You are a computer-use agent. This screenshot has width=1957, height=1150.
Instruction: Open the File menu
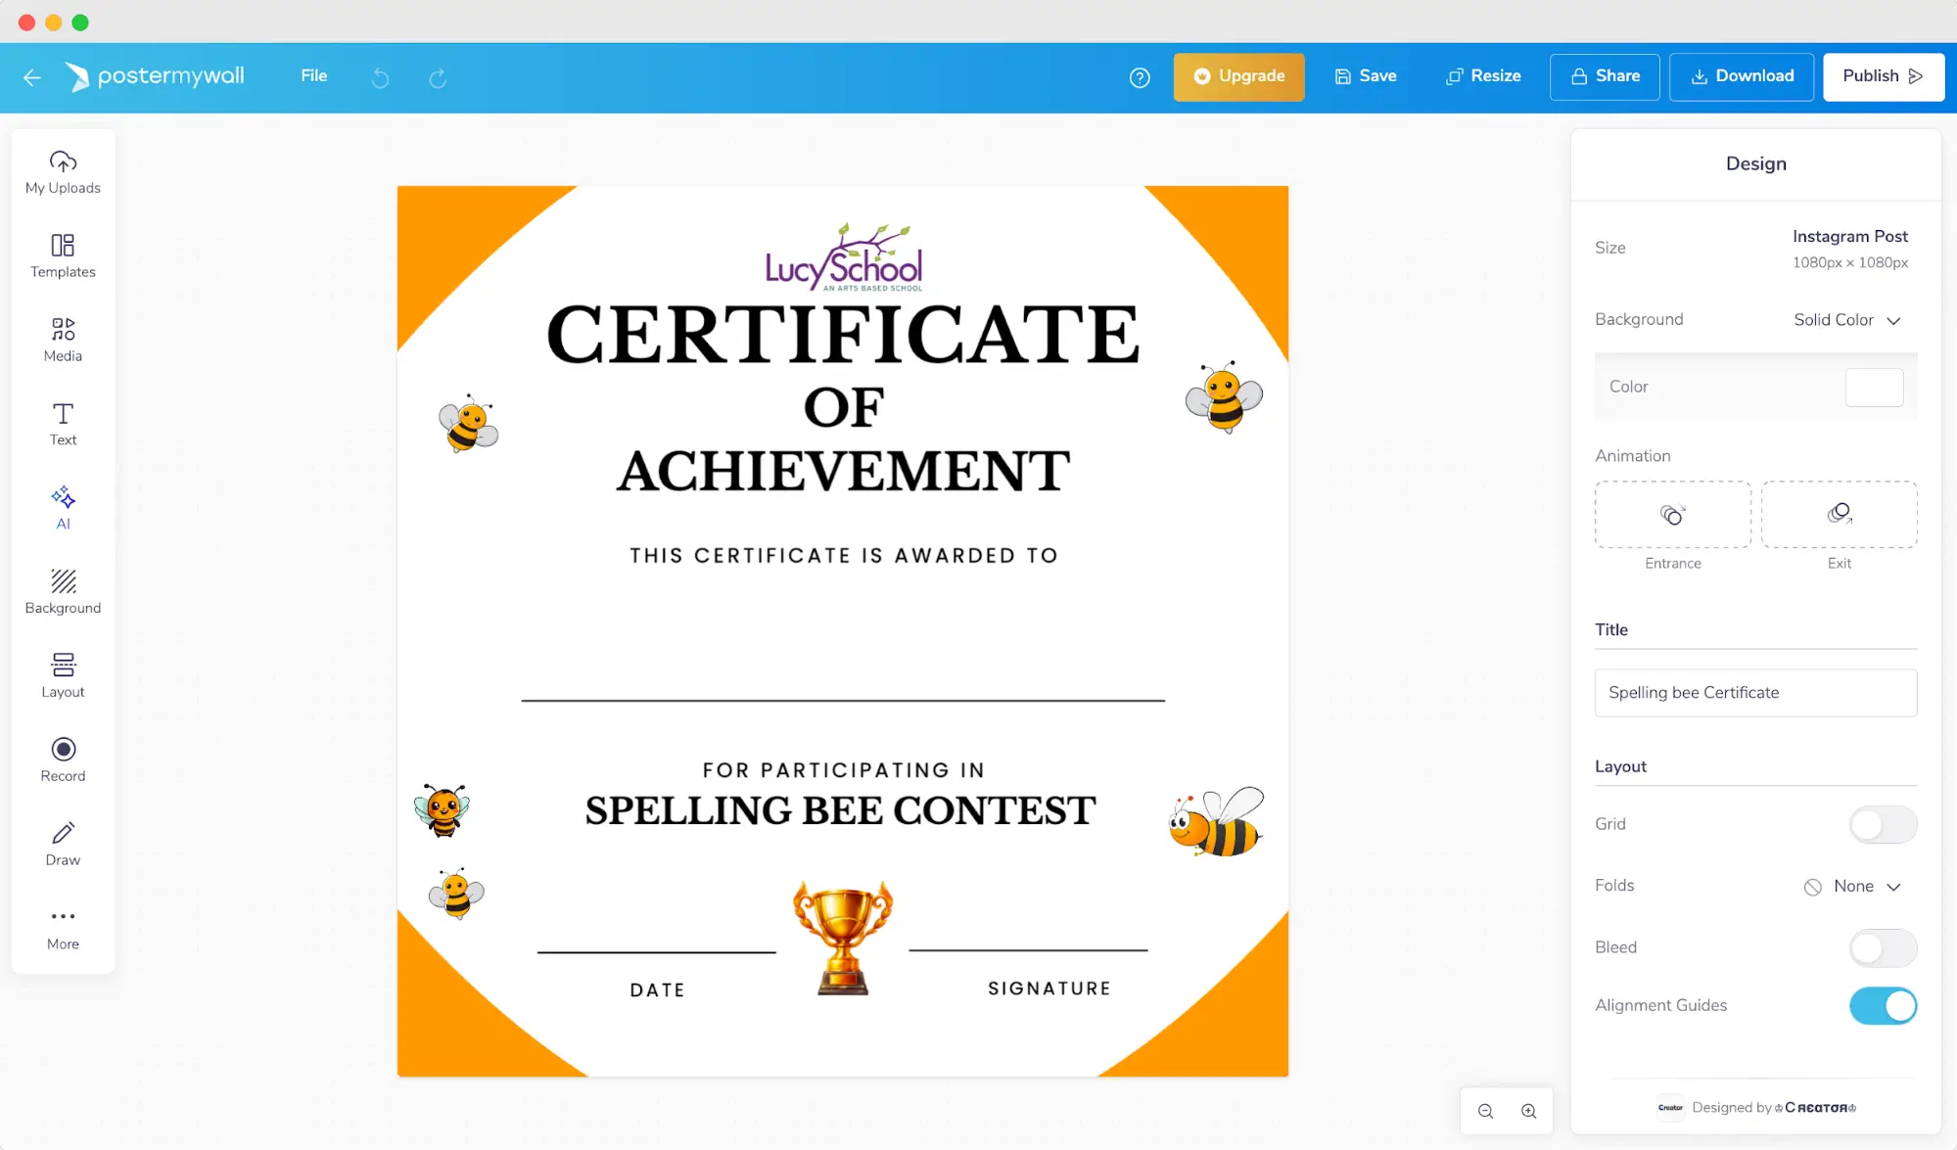pos(314,76)
